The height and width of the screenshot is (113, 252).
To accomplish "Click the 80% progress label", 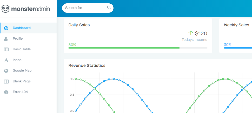I will [72, 45].
